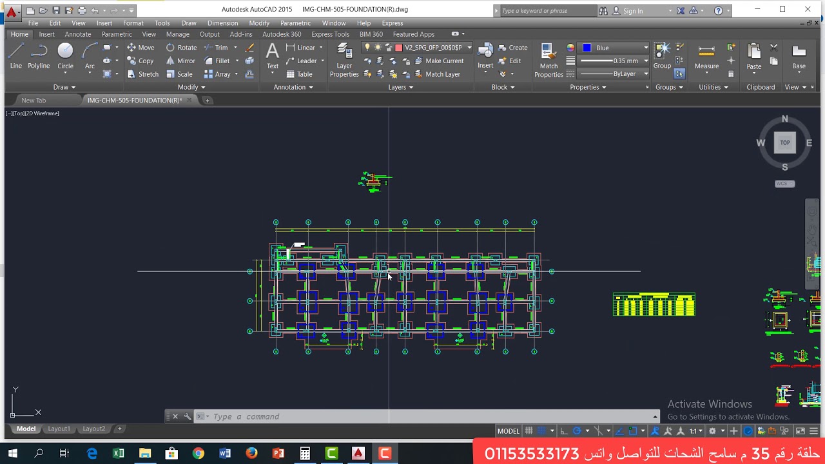Open the Layer Properties manager
This screenshot has width=825, height=464.
pos(344,61)
